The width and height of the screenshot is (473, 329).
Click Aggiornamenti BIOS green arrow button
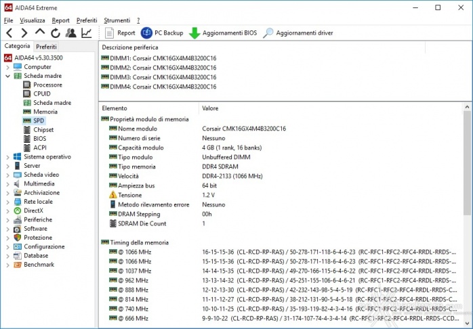pyautogui.click(x=223, y=33)
